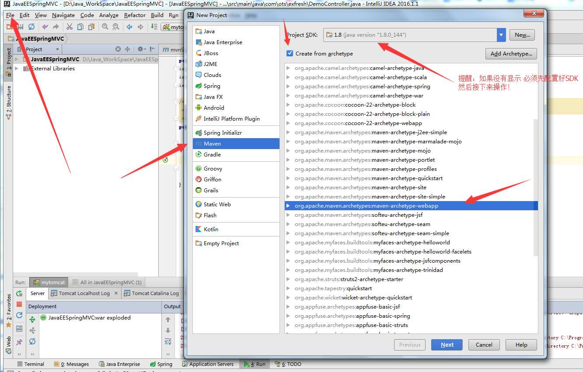Click the Refresh deployment status icon
583x372 pixels.
pyautogui.click(x=32, y=341)
